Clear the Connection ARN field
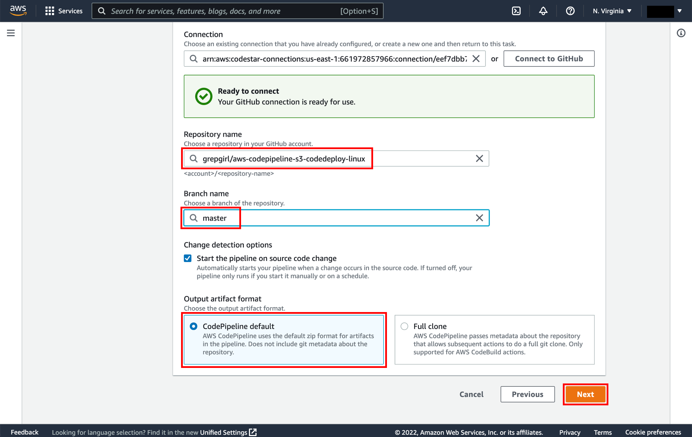This screenshot has height=437, width=692. click(476, 59)
